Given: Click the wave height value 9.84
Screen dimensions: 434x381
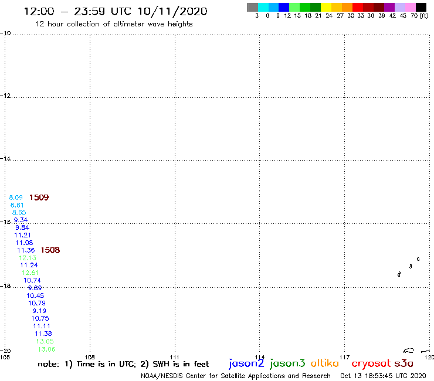Looking at the screenshot, I should (22, 227).
